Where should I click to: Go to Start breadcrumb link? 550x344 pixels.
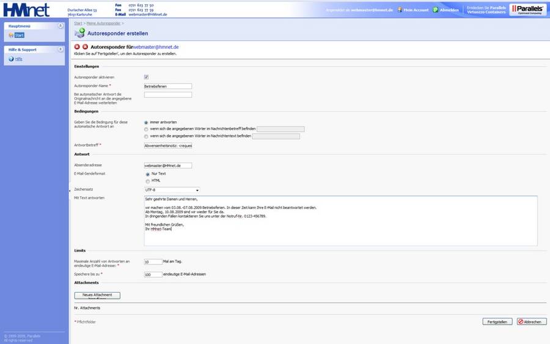tap(78, 23)
